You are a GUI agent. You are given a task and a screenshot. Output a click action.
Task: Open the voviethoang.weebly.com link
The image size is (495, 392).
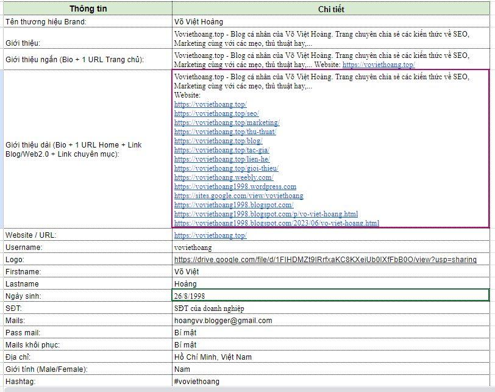[224, 177]
